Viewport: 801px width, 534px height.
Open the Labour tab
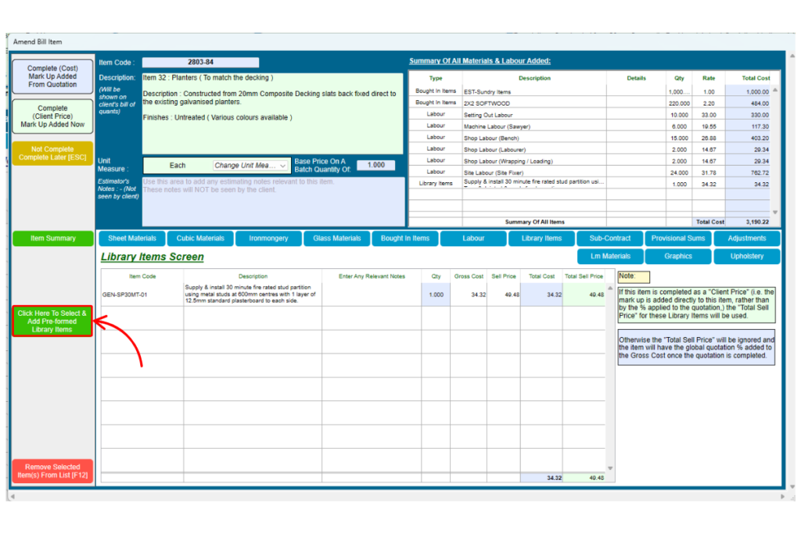473,238
